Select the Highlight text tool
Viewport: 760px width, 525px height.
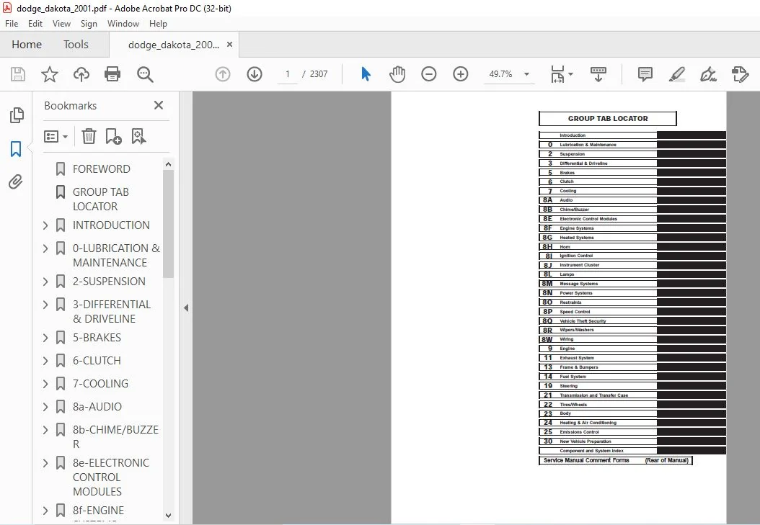[x=676, y=74]
